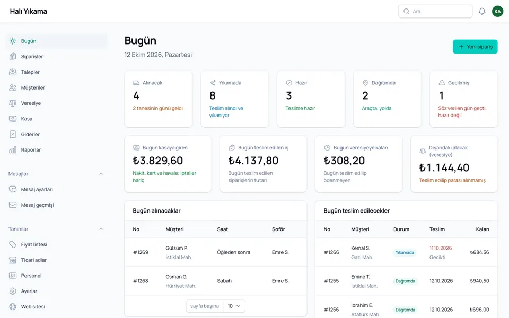This screenshot has height=318, width=509.
Task: Click the overdue date 11.10.2026
Action: 441,248
